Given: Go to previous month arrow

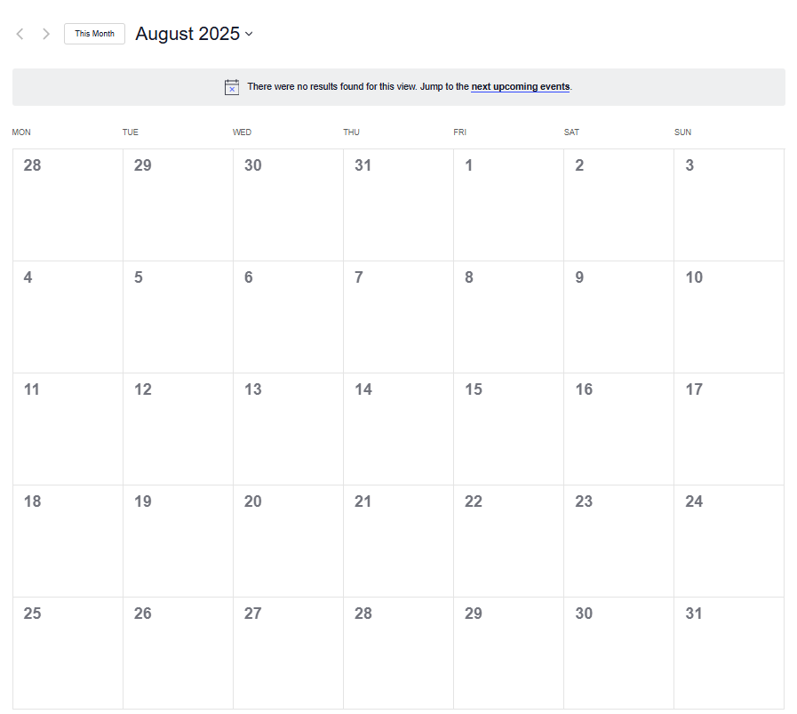Looking at the screenshot, I should (20, 34).
